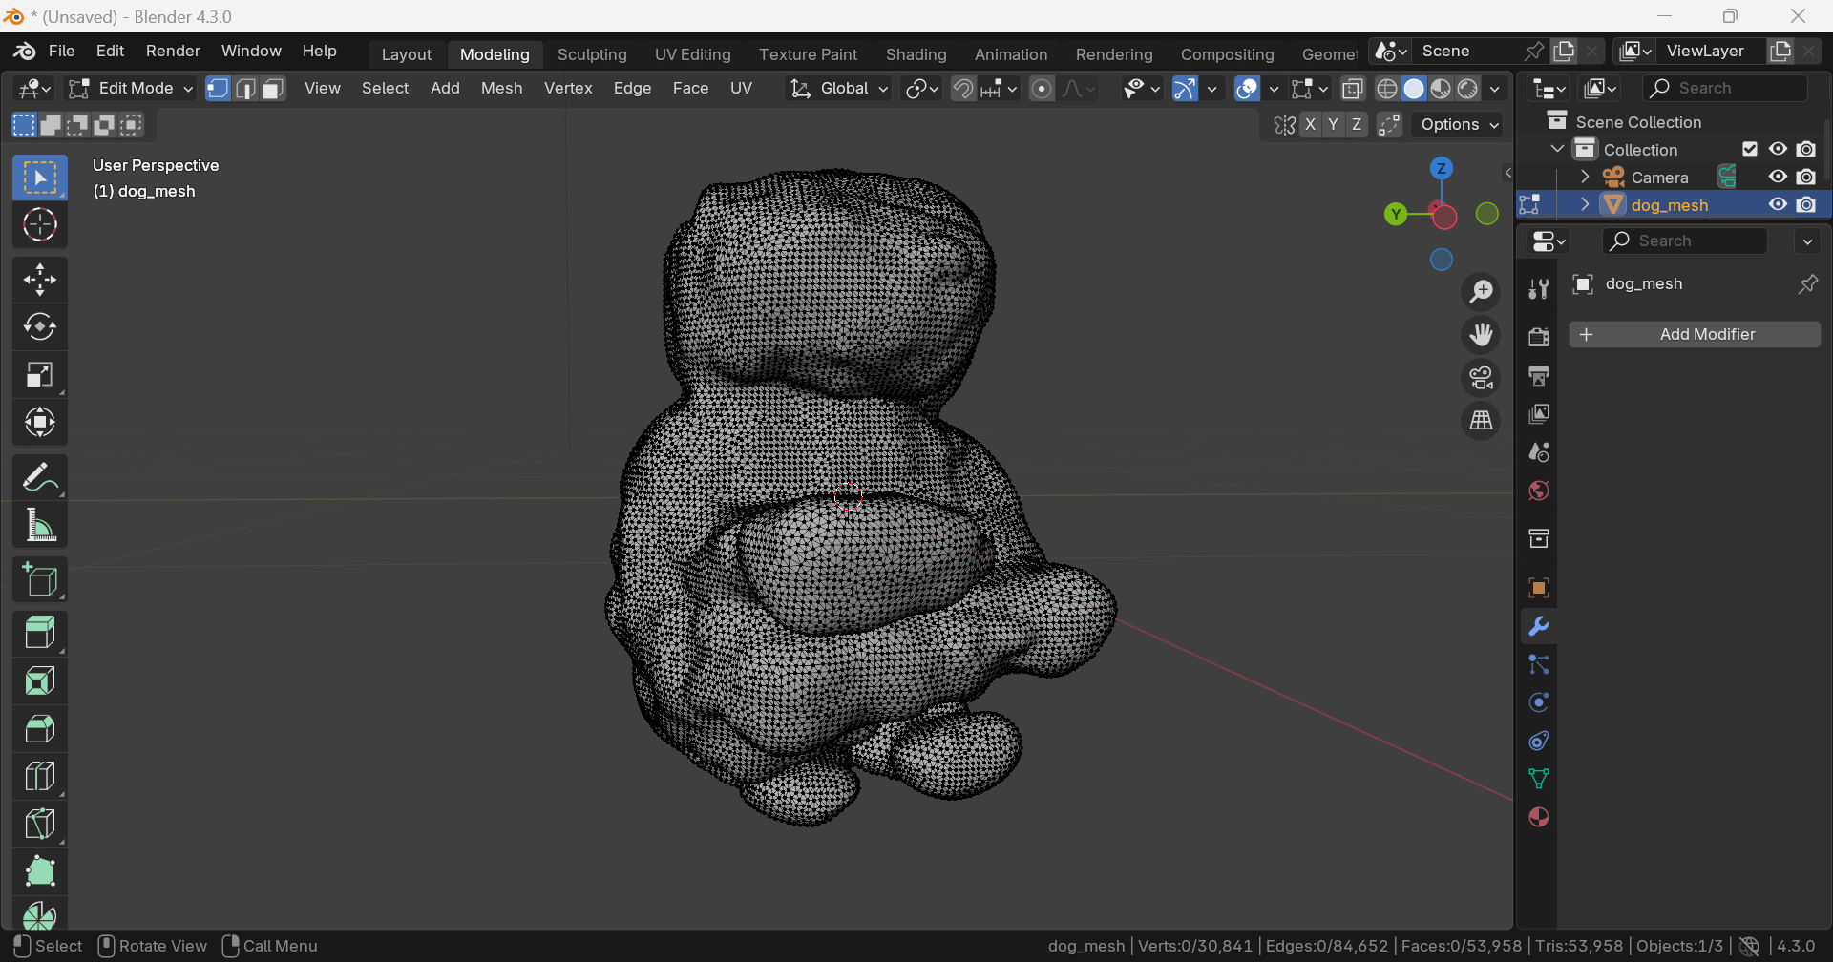
Task: Expand the dog_mesh tree item
Action: [1585, 205]
